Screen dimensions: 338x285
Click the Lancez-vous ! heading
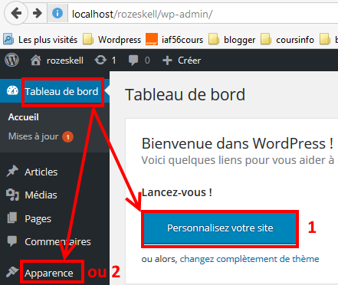tap(177, 192)
